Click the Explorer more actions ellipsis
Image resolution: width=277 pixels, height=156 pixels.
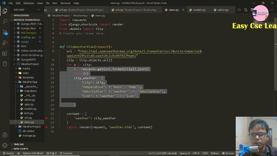[x=39, y=10]
